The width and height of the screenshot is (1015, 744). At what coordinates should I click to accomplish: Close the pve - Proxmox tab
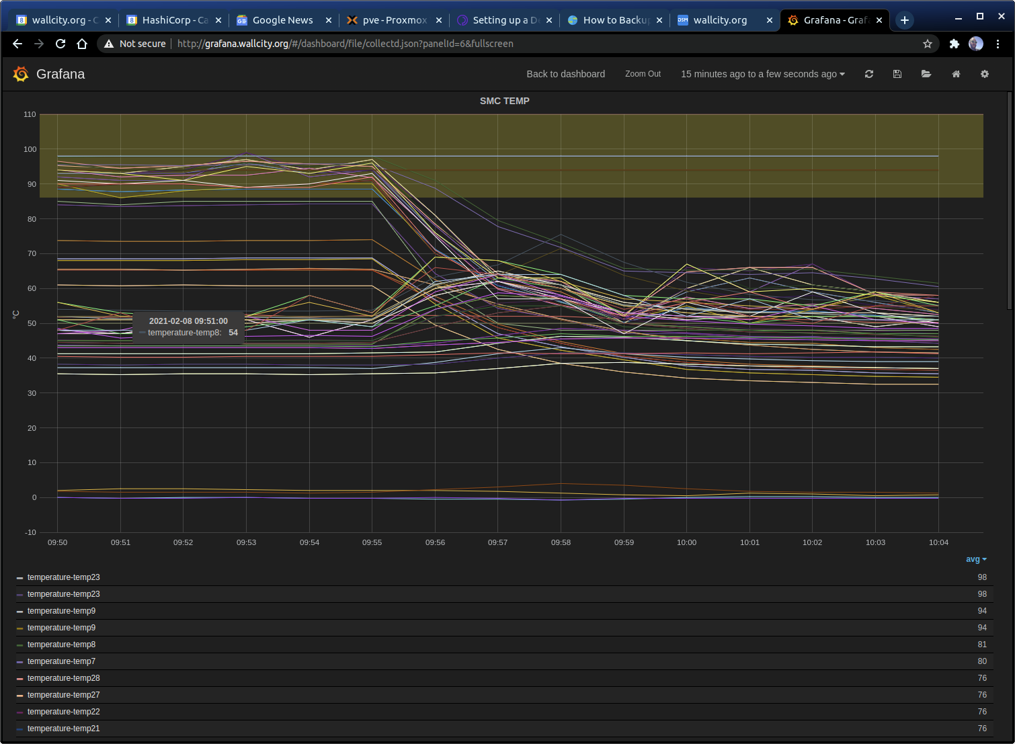439,20
